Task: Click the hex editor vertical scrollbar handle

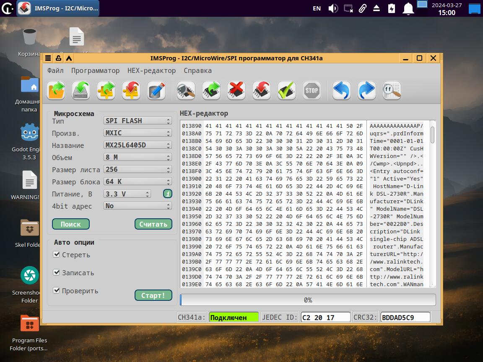Action: 433,134
